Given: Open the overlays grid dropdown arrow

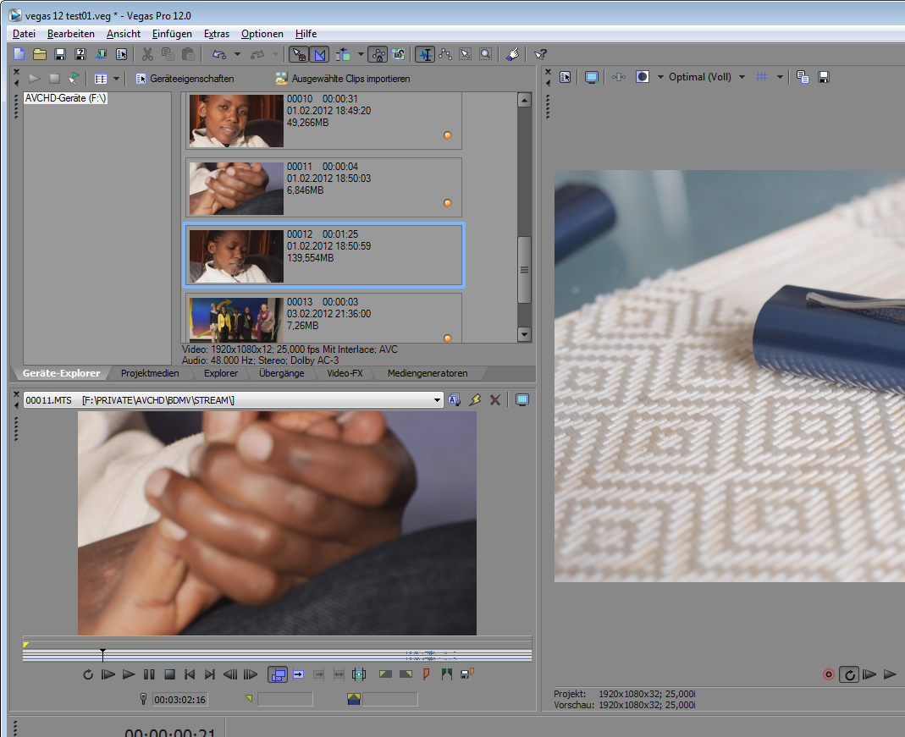Looking at the screenshot, I should coord(779,77).
